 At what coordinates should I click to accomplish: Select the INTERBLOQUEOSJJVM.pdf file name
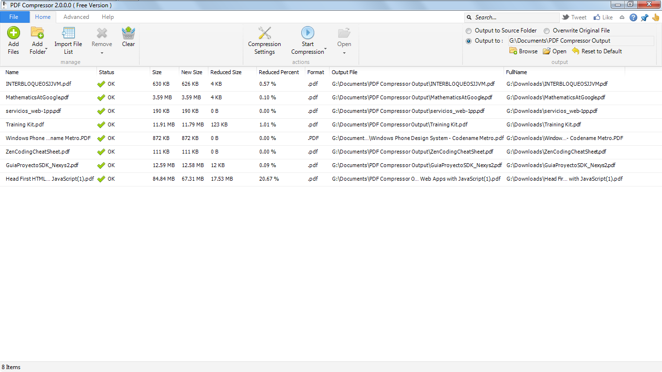point(39,84)
